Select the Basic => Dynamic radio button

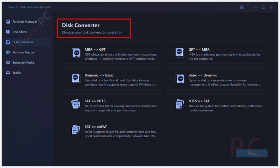click(171, 78)
